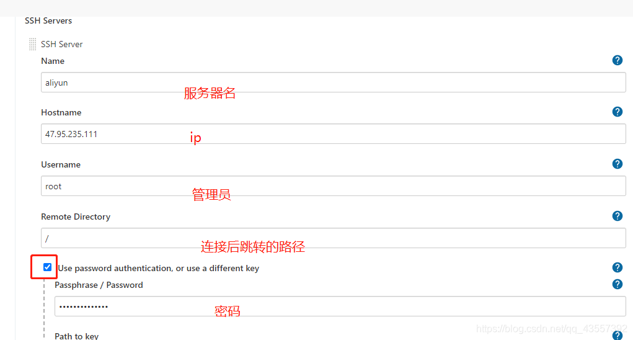Select the Name label
This screenshot has height=340, width=633.
(53, 61)
